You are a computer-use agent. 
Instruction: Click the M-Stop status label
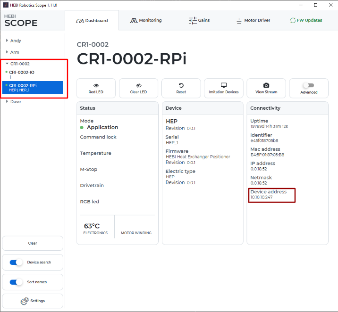pyautogui.click(x=89, y=169)
